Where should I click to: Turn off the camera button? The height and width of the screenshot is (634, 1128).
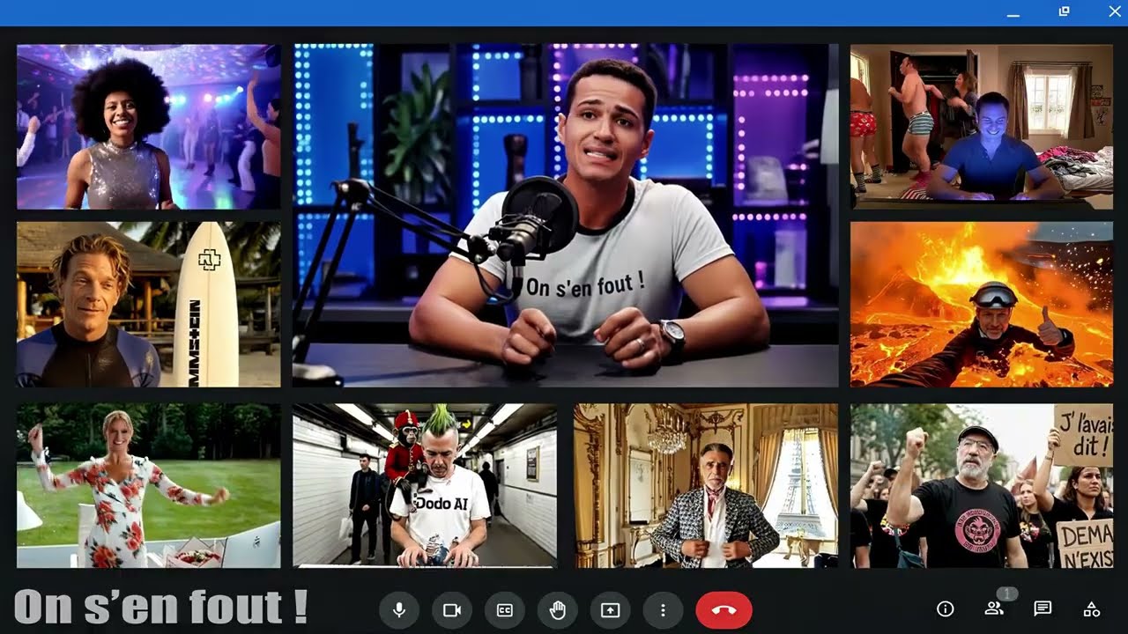(452, 609)
